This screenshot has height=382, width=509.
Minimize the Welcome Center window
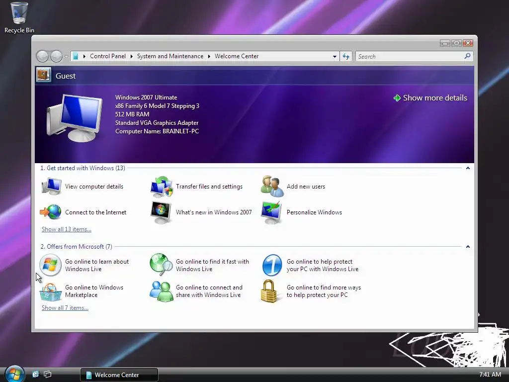445,43
